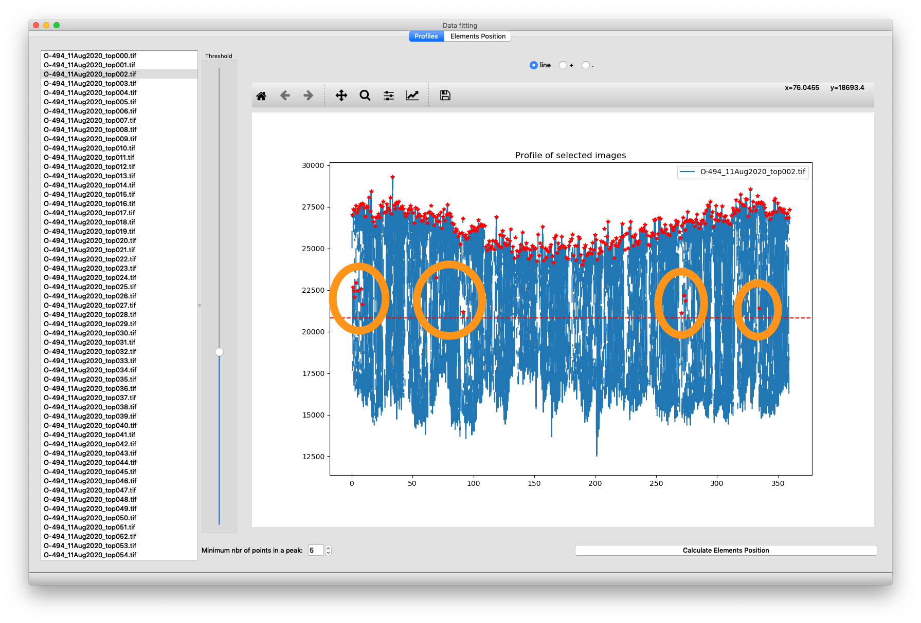Click the plot legend entry top002.tif

(x=752, y=172)
